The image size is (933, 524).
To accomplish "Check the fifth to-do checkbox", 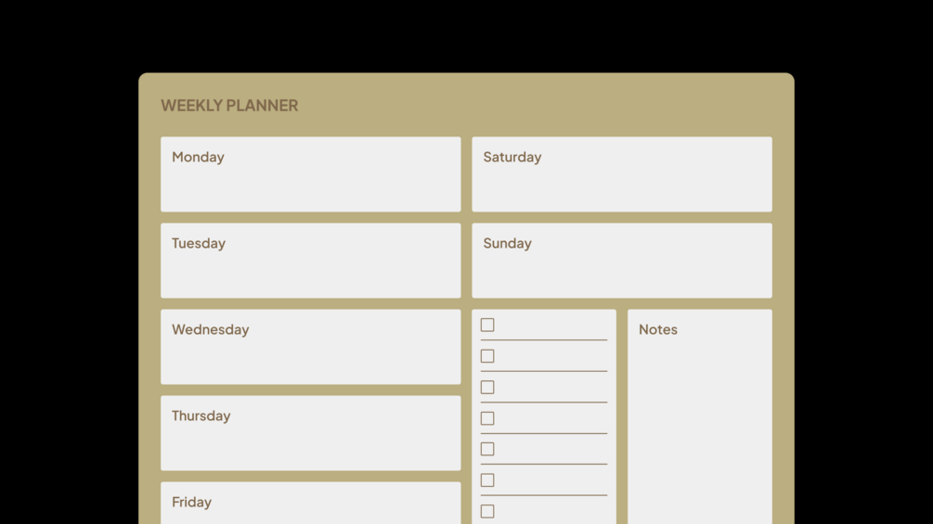I will pos(487,449).
